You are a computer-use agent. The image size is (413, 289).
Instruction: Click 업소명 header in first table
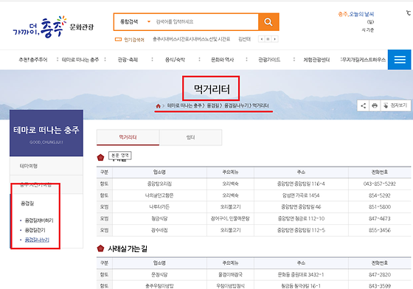[159, 172]
